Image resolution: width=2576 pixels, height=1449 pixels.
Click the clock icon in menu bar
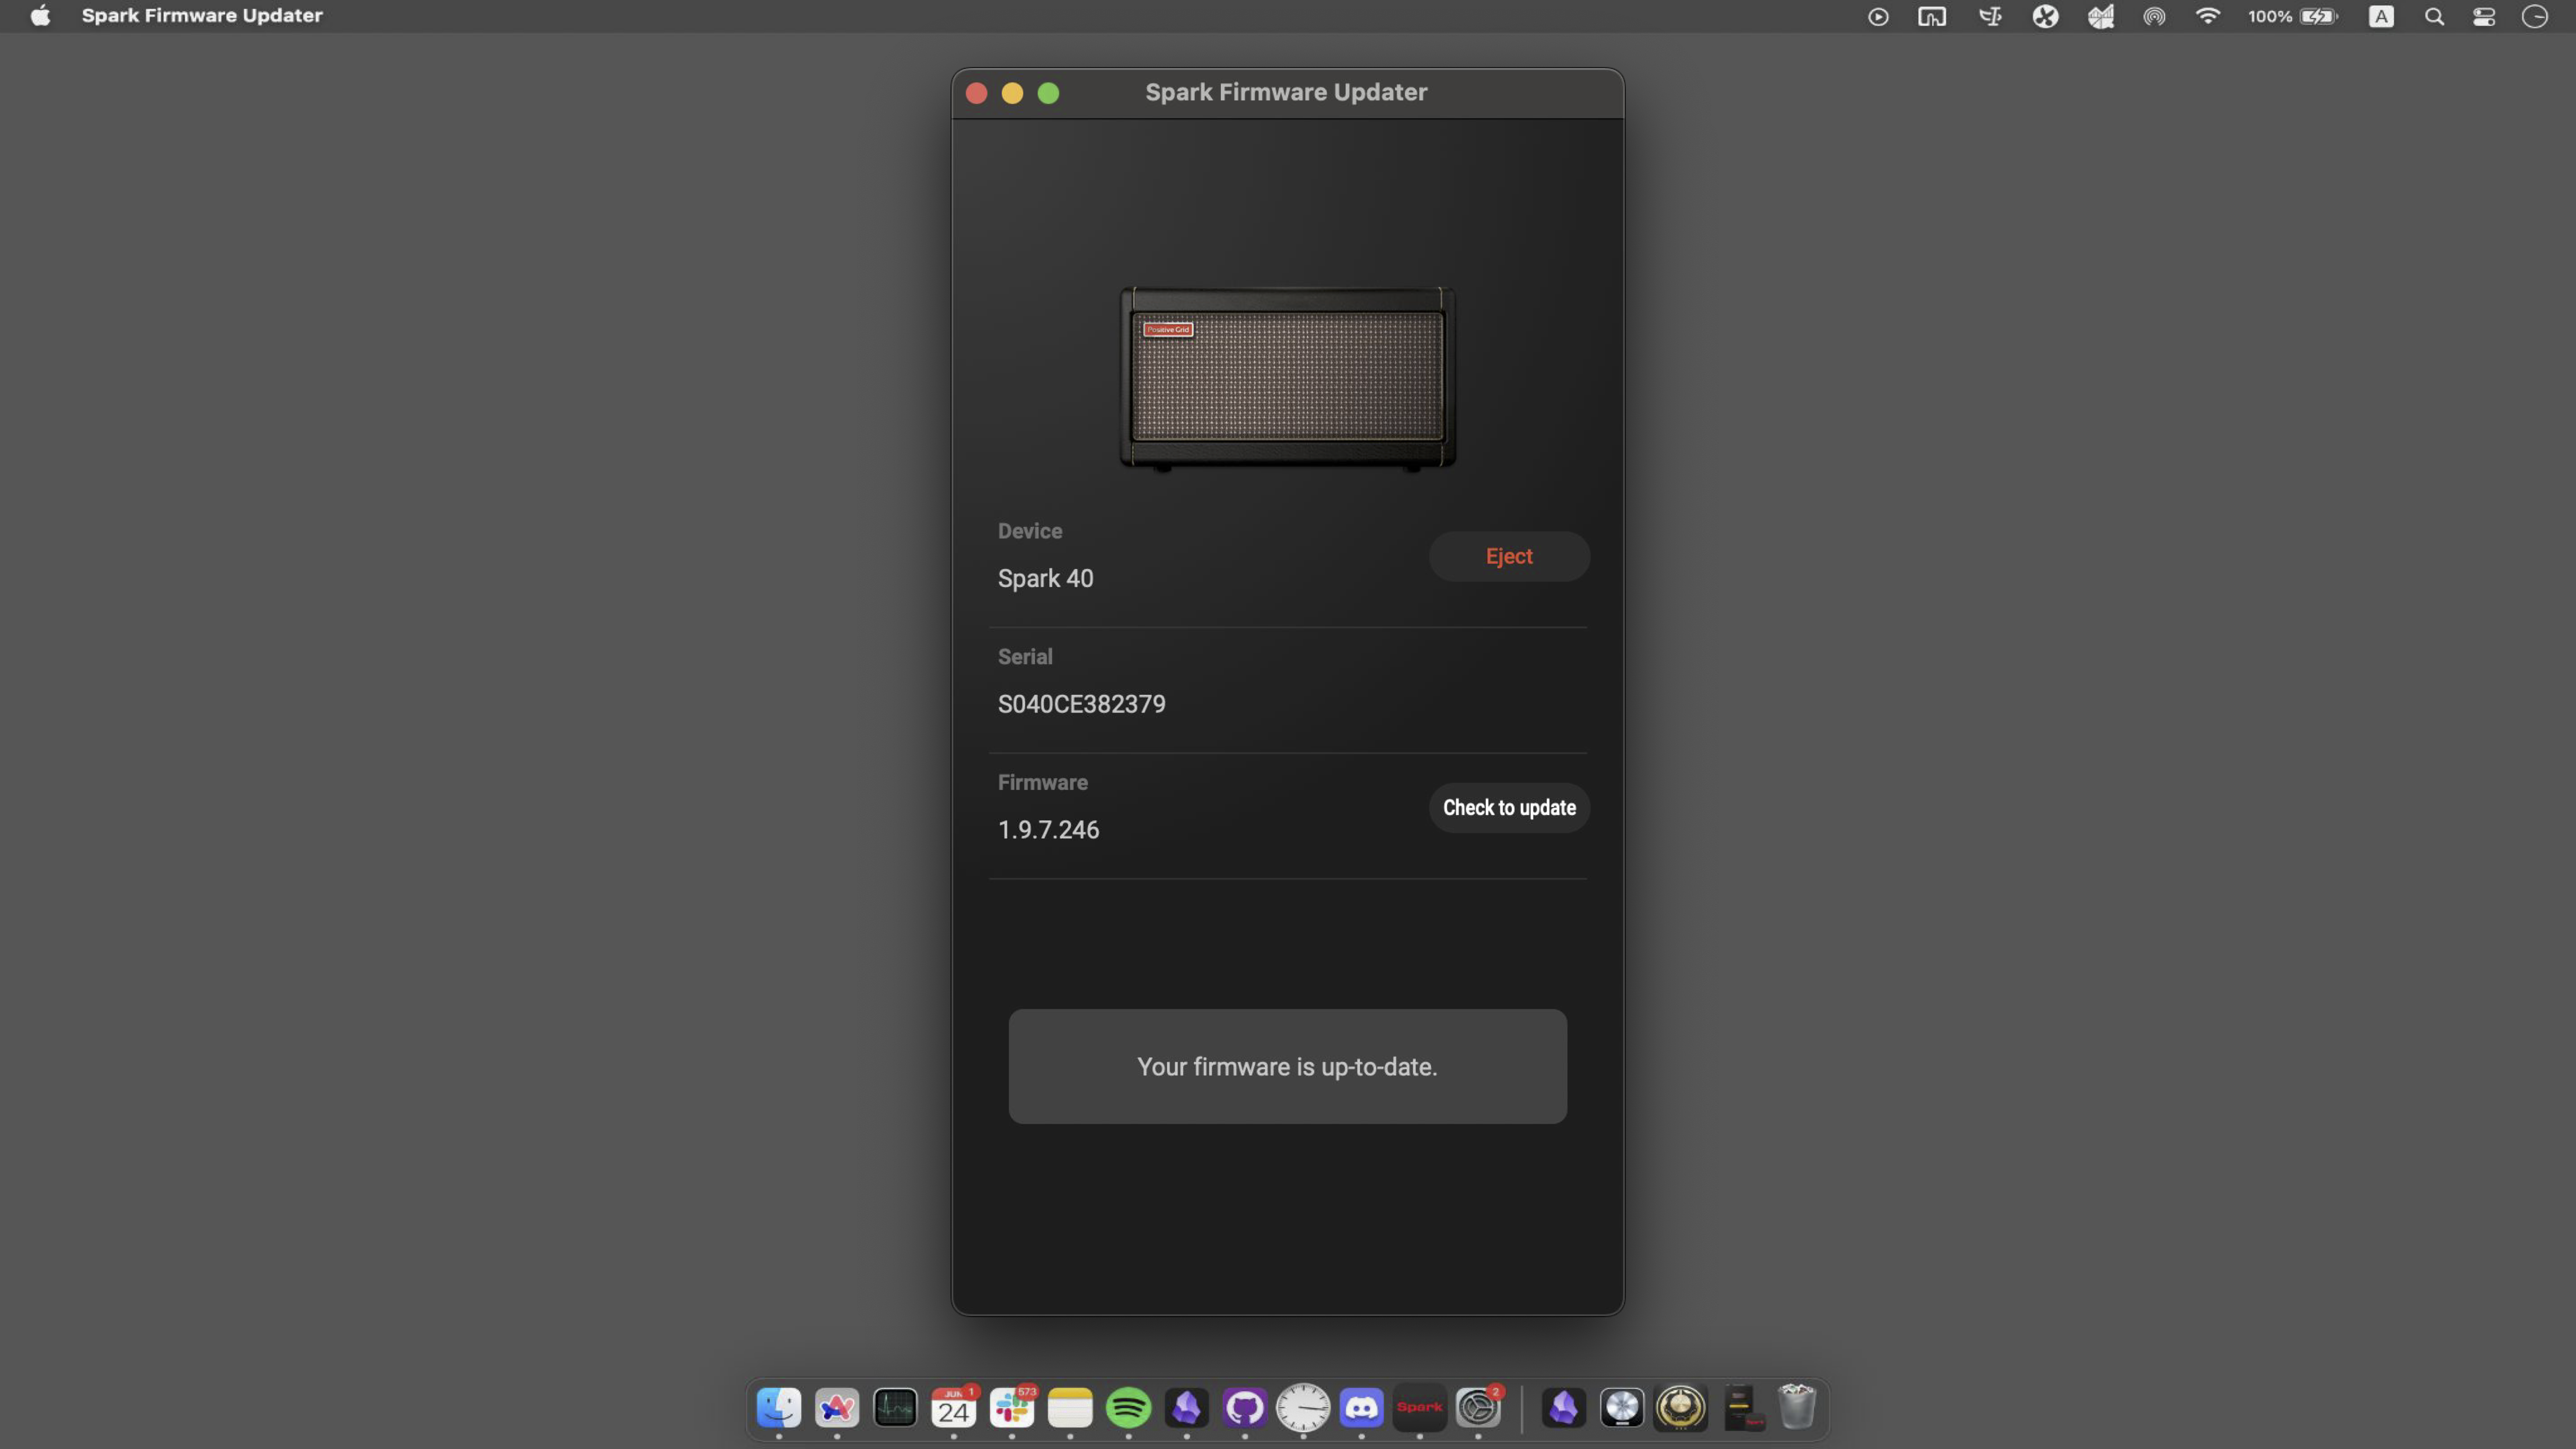pos(2535,17)
